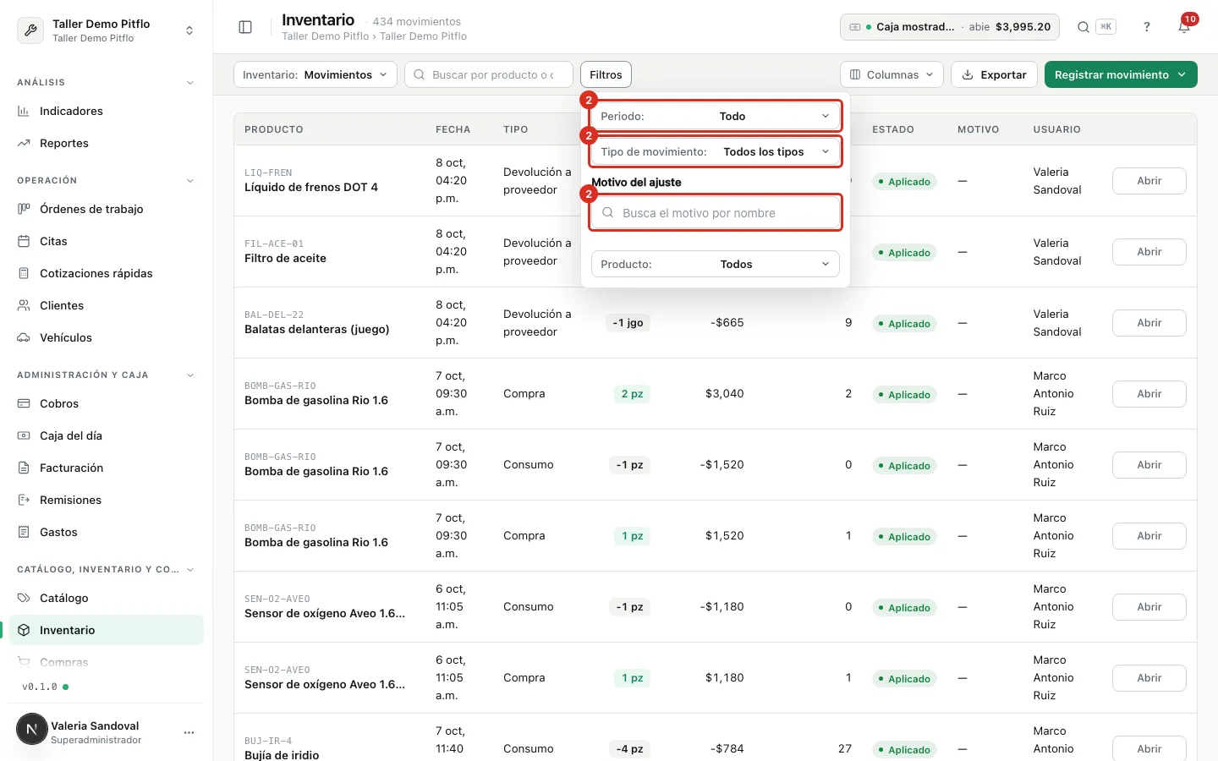
Task: Collapse the ADMINISTRACIÓN Y CAJA section
Action: pyautogui.click(x=189, y=375)
